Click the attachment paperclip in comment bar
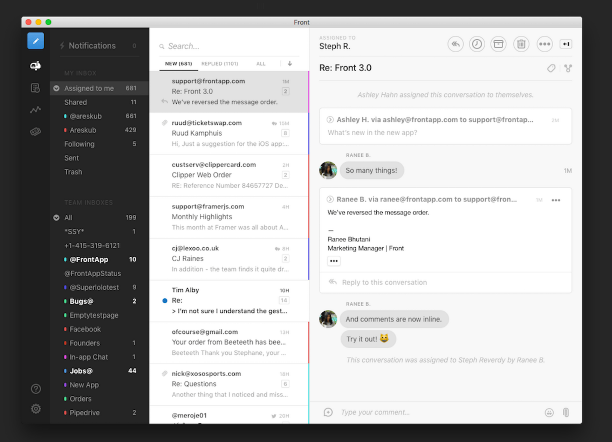Image resolution: width=612 pixels, height=442 pixels. pyautogui.click(x=566, y=412)
